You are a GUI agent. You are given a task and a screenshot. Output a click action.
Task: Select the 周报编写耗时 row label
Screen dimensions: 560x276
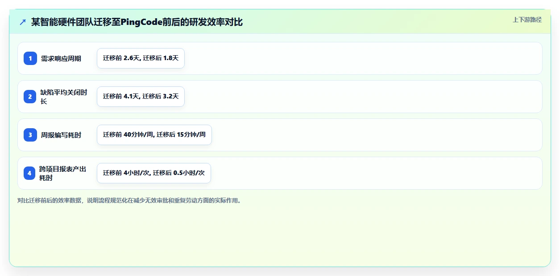pos(61,135)
